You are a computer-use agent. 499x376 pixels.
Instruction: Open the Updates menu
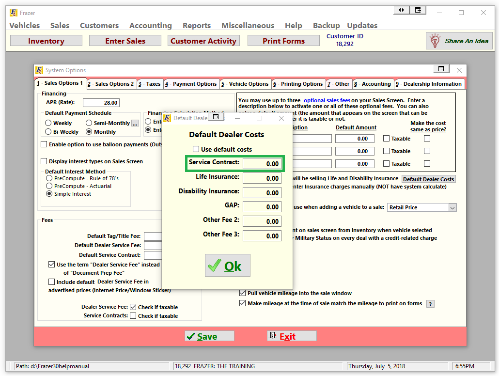tap(362, 26)
